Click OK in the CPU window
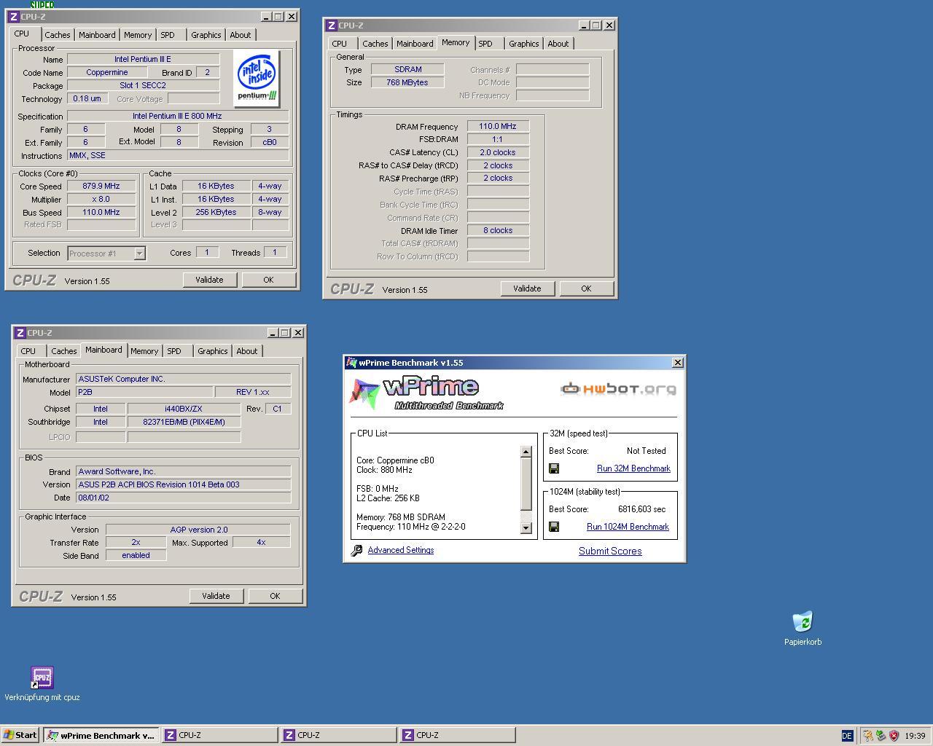The height and width of the screenshot is (746, 933). 268,280
